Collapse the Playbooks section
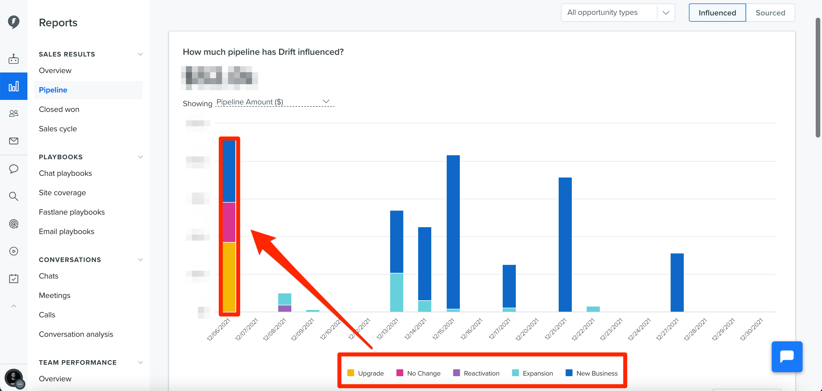The width and height of the screenshot is (822, 391). [140, 157]
